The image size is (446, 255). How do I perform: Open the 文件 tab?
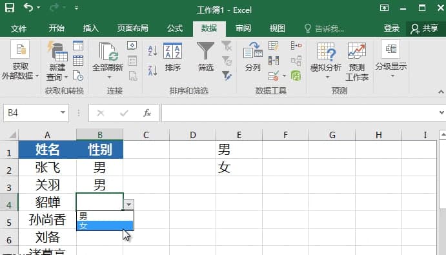click(x=19, y=28)
